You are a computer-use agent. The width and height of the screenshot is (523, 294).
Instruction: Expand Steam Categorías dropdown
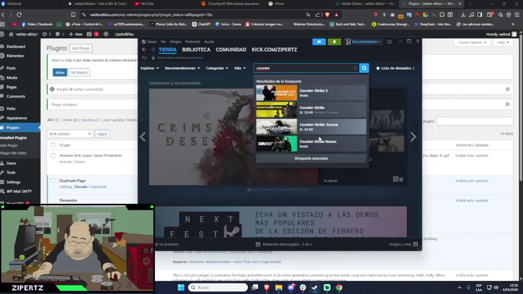pos(217,68)
